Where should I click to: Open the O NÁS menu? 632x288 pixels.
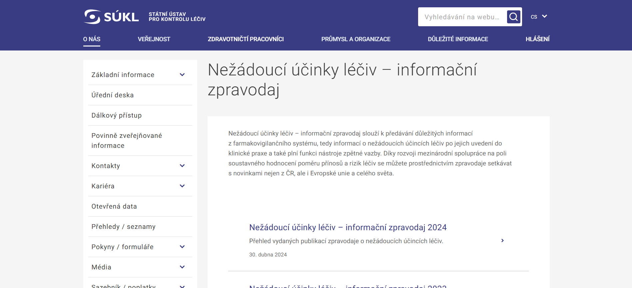pyautogui.click(x=92, y=39)
